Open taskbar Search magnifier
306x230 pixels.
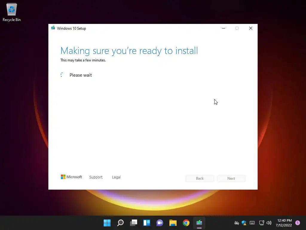click(120, 223)
